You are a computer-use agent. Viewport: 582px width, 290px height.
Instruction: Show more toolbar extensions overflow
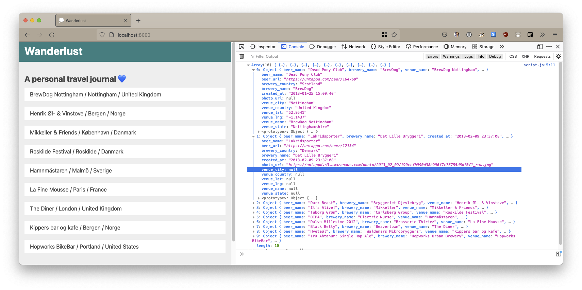(x=542, y=35)
